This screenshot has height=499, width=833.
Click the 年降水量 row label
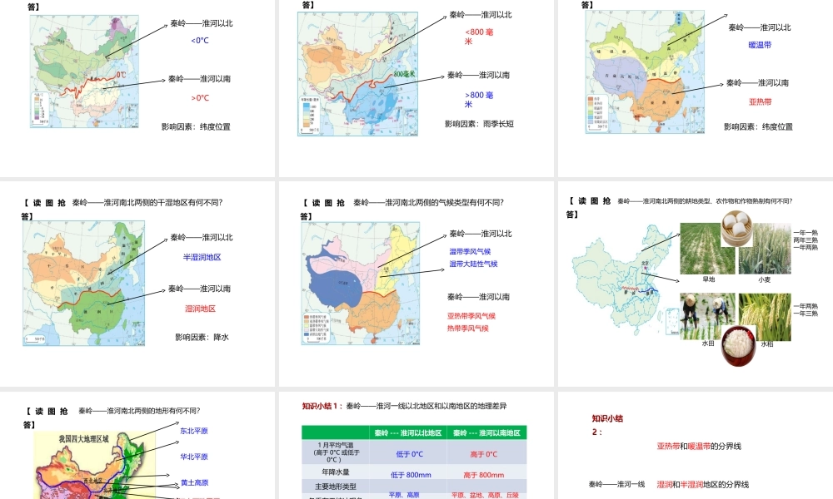click(336, 472)
